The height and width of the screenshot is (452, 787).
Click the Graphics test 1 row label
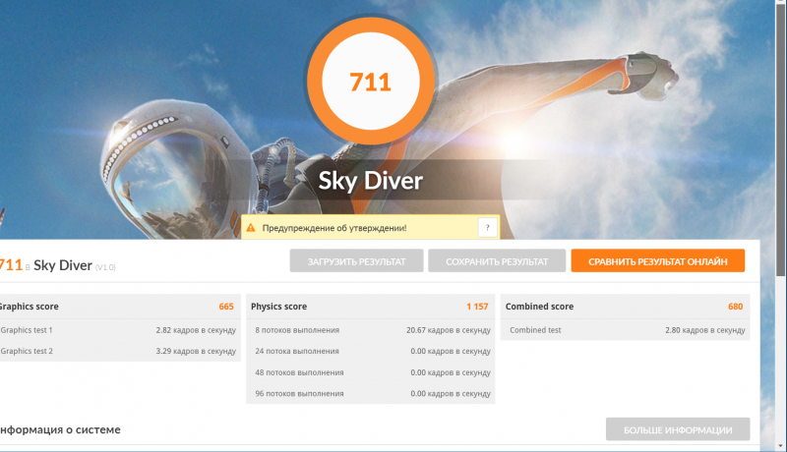[x=27, y=330]
